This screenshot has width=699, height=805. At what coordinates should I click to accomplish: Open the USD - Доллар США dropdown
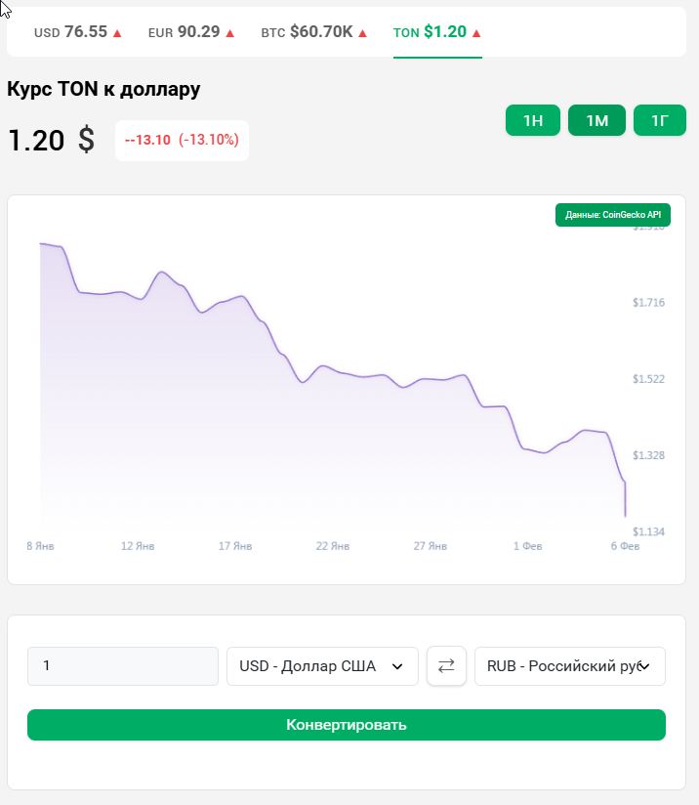tap(322, 666)
